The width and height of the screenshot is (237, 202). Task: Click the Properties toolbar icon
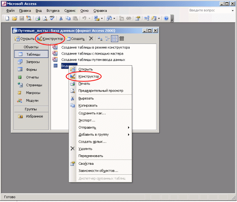coord(138,18)
